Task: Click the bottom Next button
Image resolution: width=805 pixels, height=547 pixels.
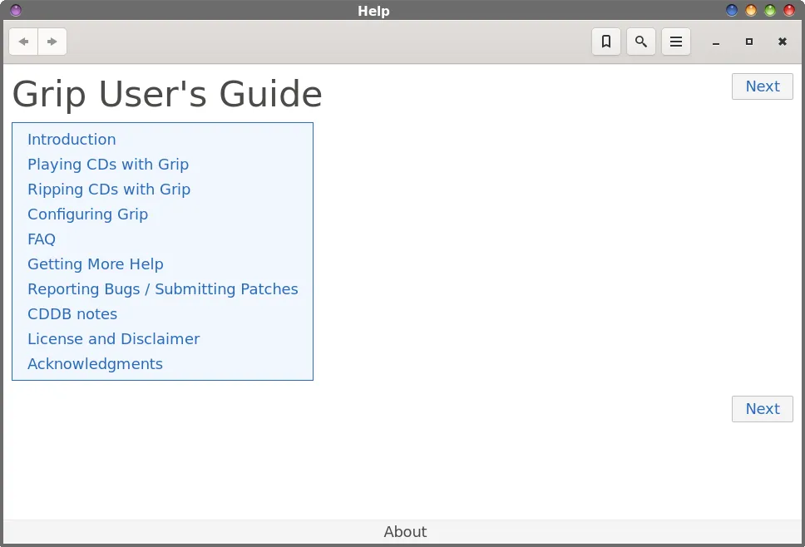Action: point(763,409)
